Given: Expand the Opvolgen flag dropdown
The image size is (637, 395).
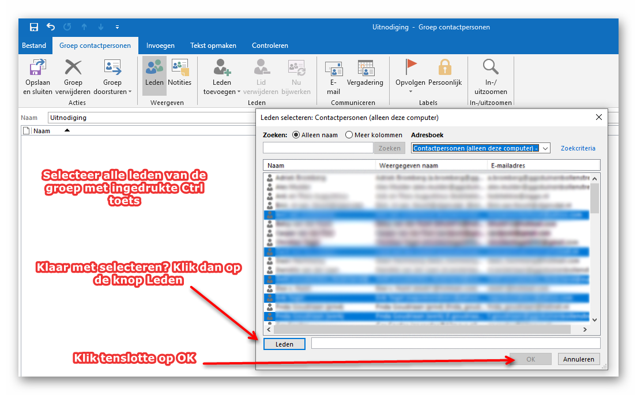Looking at the screenshot, I should pos(410,91).
